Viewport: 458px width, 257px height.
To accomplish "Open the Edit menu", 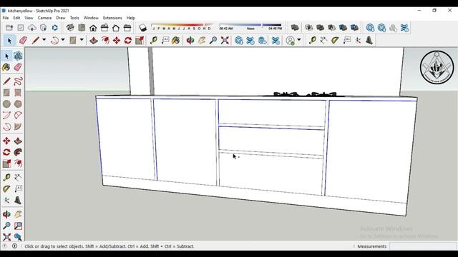I will pyautogui.click(x=16, y=18).
